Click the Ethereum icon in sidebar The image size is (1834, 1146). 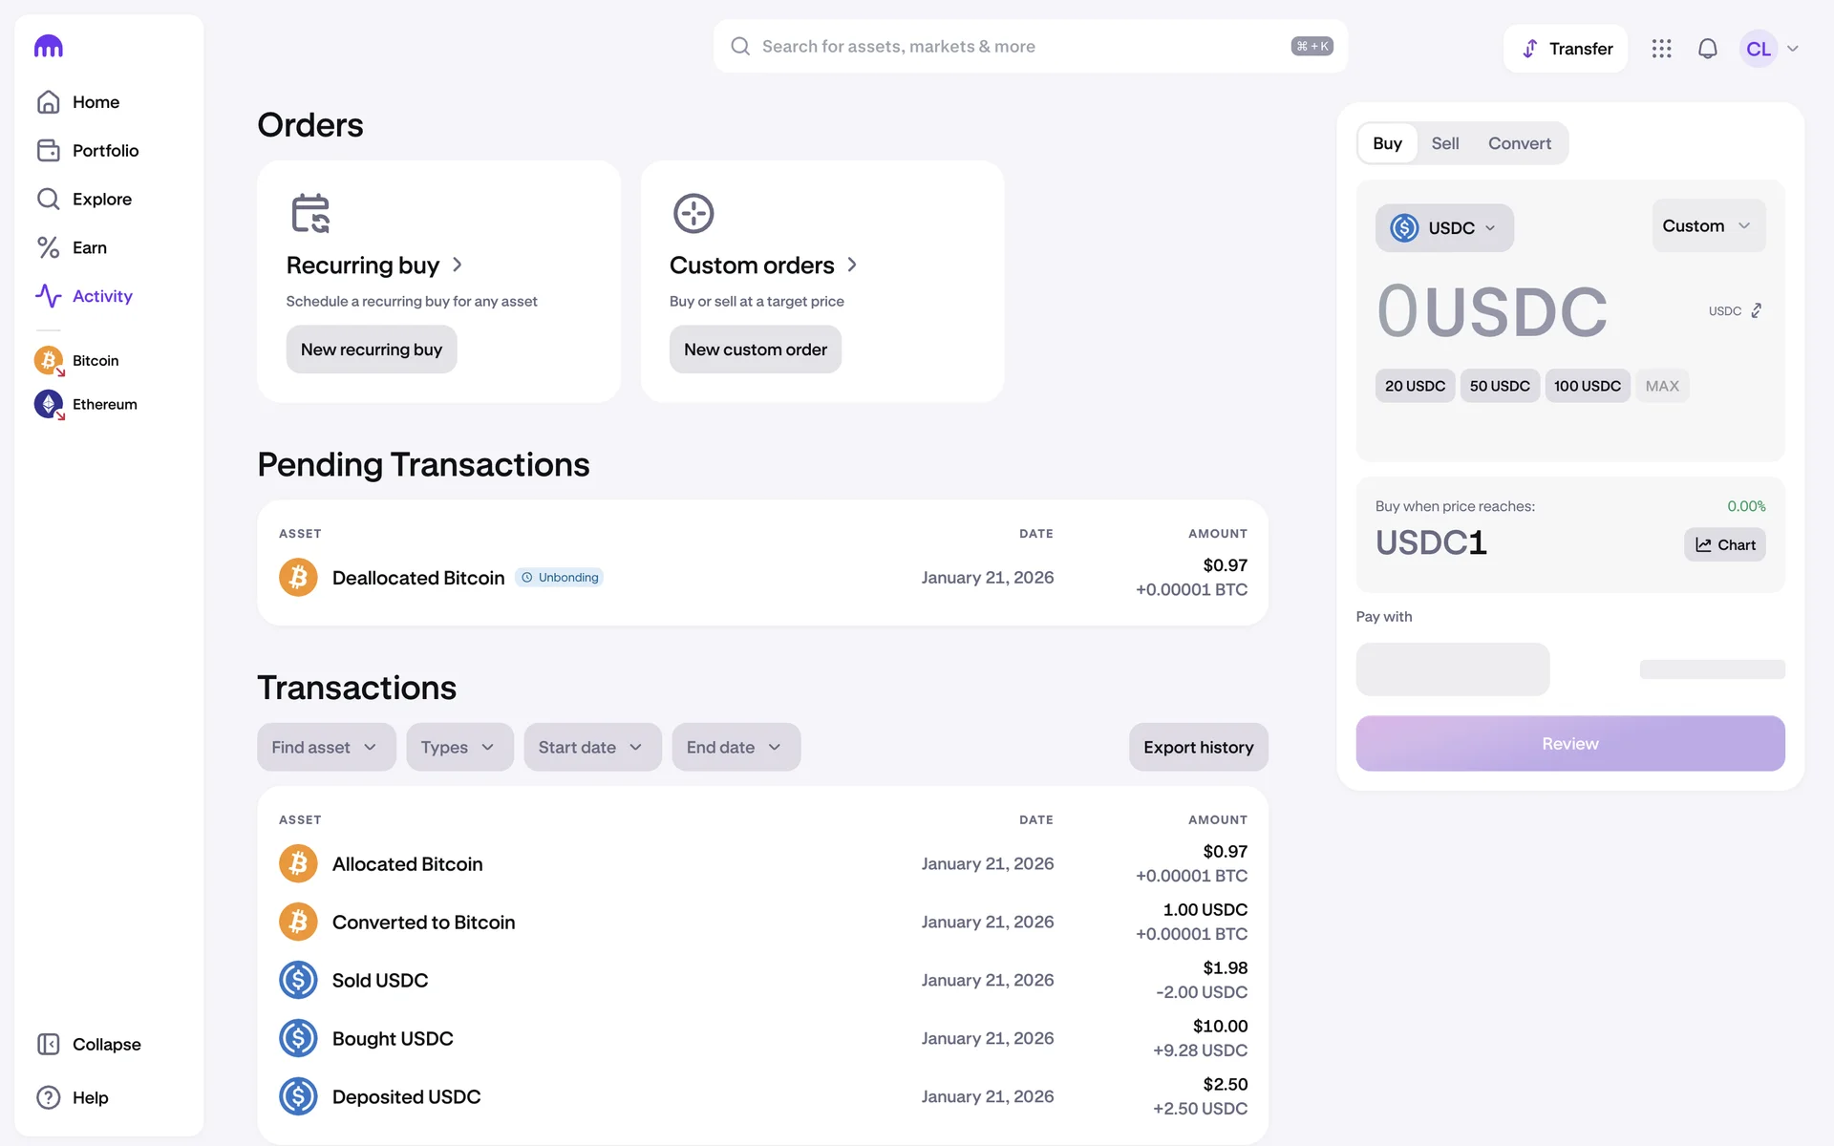(49, 405)
